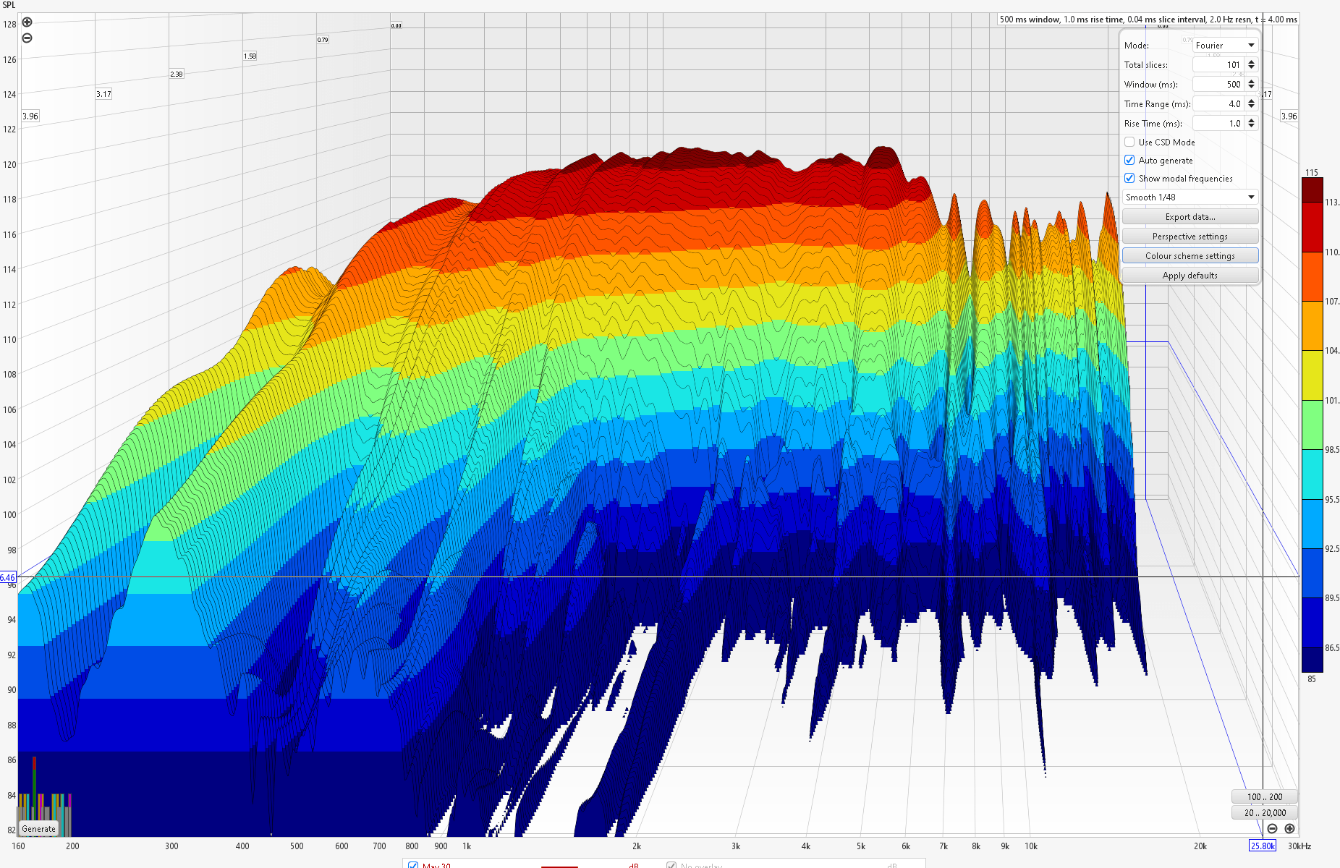This screenshot has width=1340, height=868.
Task: Toggle the No overlay checkbox
Action: click(671, 865)
